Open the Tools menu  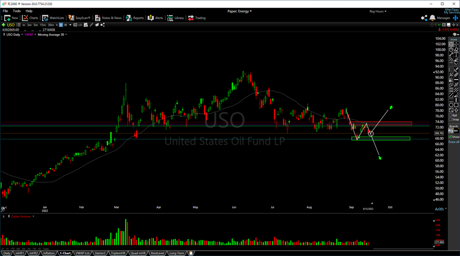click(x=16, y=11)
